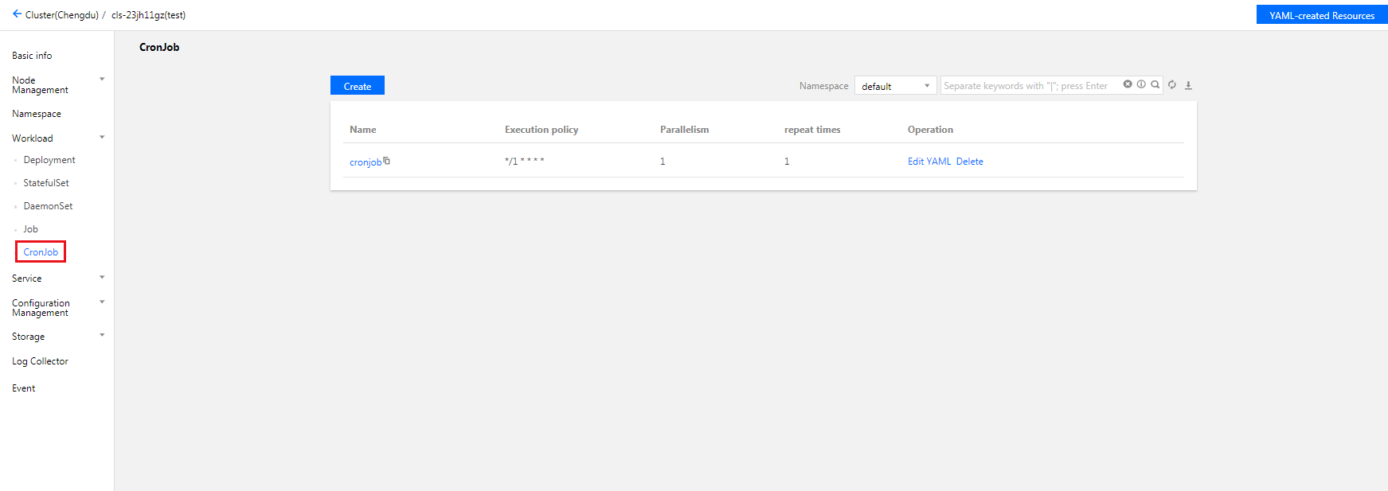Screen dimensions: 1388x491
Task: Open the Namespace default dropdown
Action: tap(895, 86)
